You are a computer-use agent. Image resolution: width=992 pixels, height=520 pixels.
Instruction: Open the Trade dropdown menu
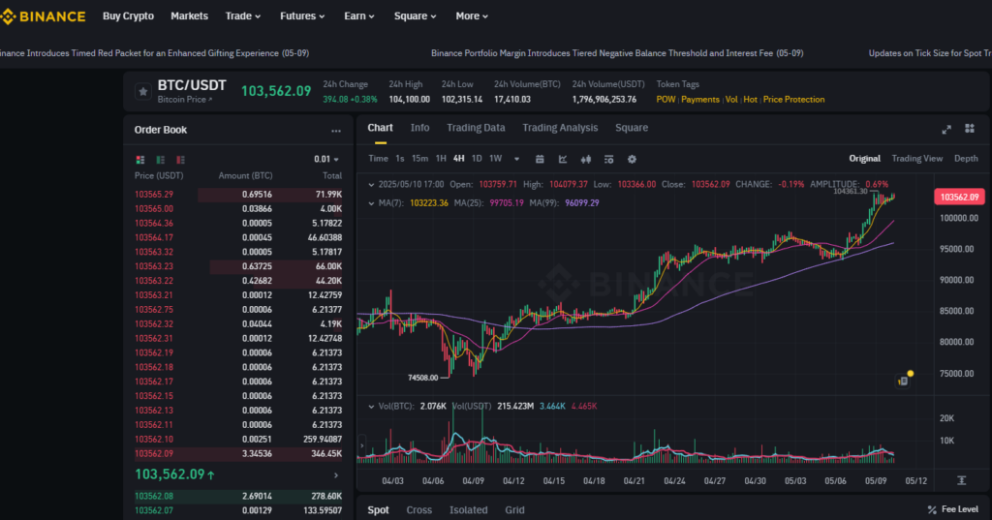click(x=243, y=16)
